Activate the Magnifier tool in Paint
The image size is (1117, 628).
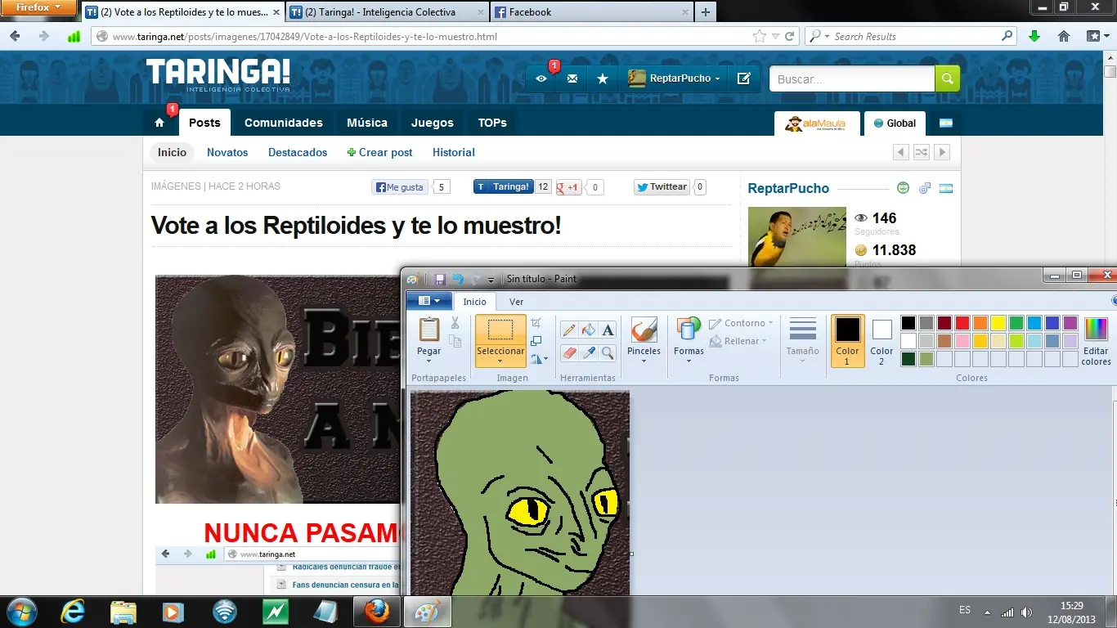(x=608, y=353)
